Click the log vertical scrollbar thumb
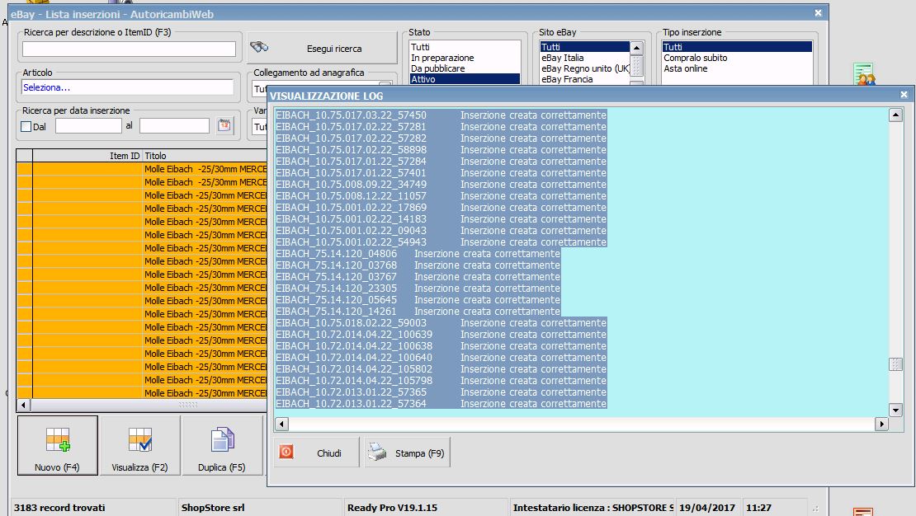The image size is (916, 516). tap(895, 364)
